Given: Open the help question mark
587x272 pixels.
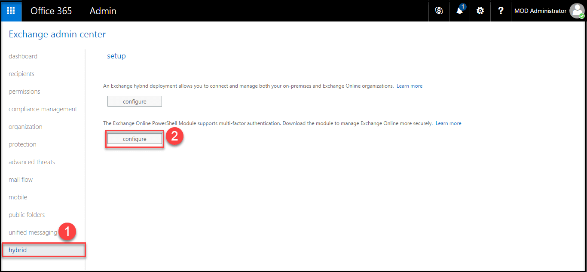Looking at the screenshot, I should (x=500, y=11).
